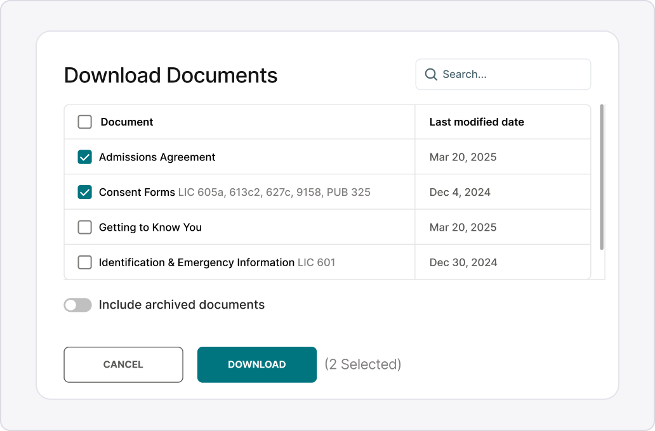Click the document list scrollbar

coord(602,177)
